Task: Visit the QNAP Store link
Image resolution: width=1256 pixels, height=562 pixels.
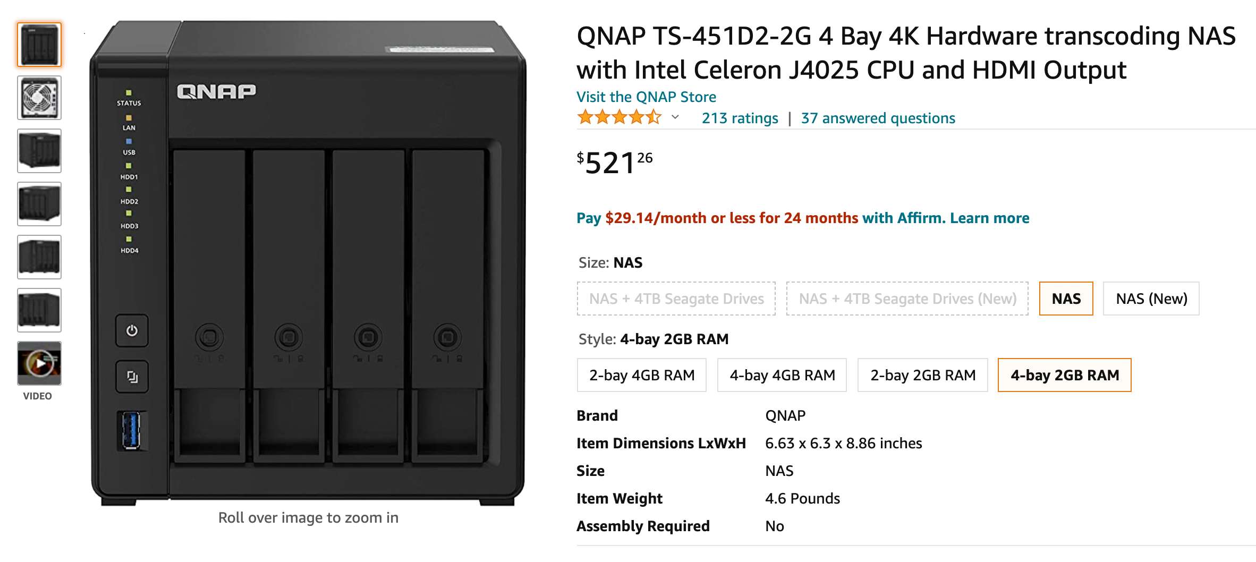Action: [646, 97]
